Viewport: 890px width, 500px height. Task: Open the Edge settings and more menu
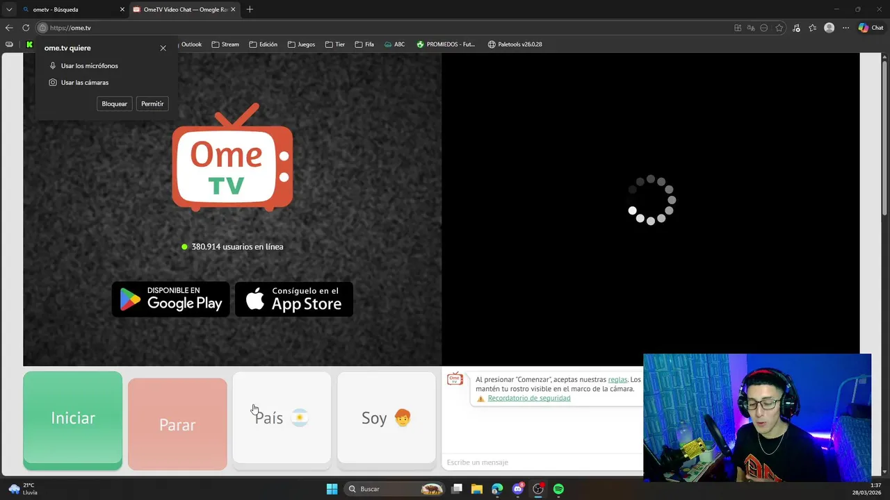pyautogui.click(x=845, y=28)
